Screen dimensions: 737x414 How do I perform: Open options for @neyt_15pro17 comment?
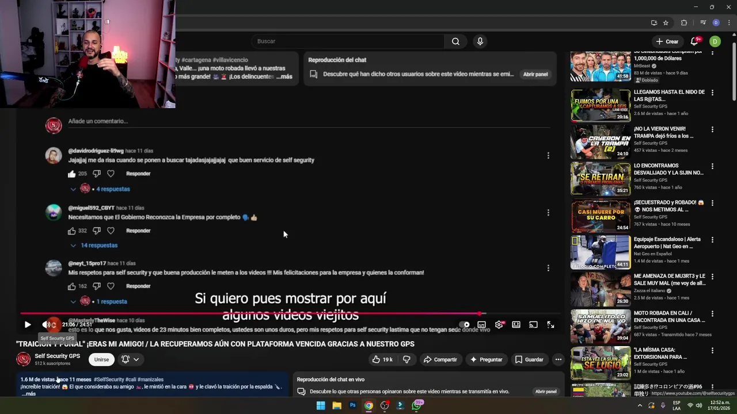548,268
